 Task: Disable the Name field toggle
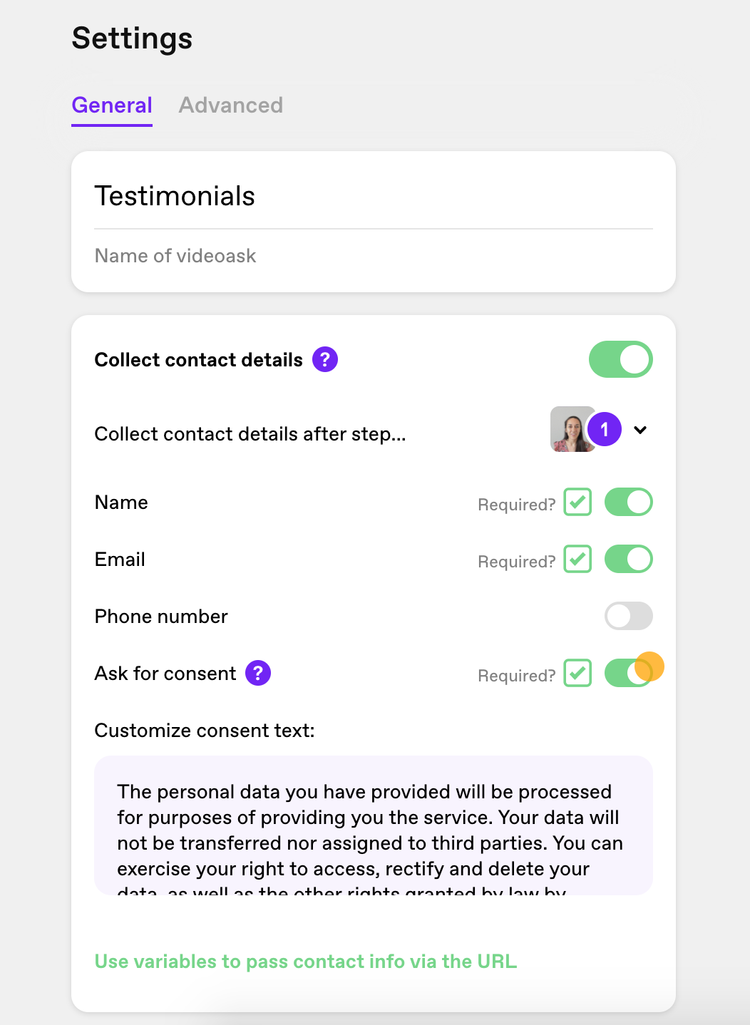(x=629, y=502)
